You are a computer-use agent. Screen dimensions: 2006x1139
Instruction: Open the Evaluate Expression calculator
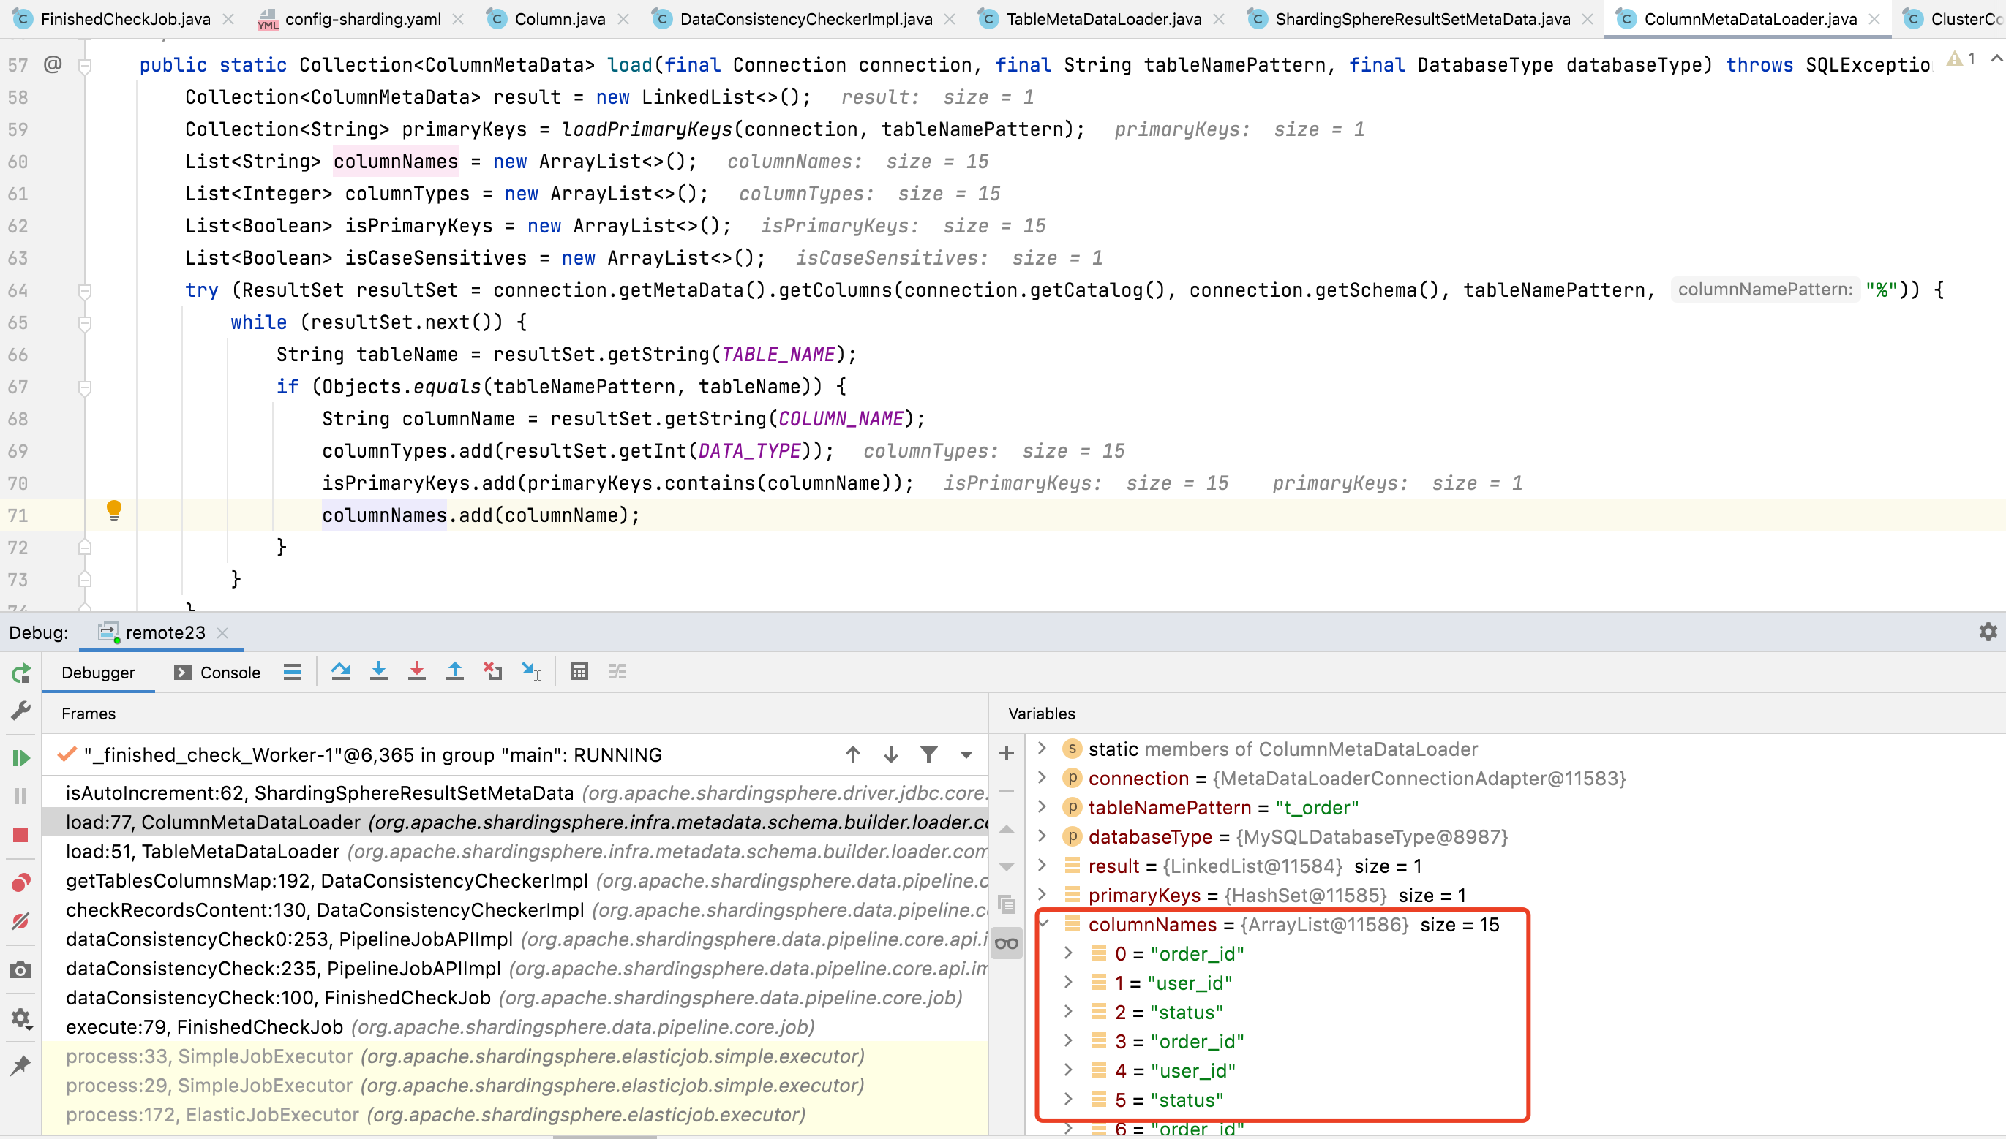tap(579, 671)
